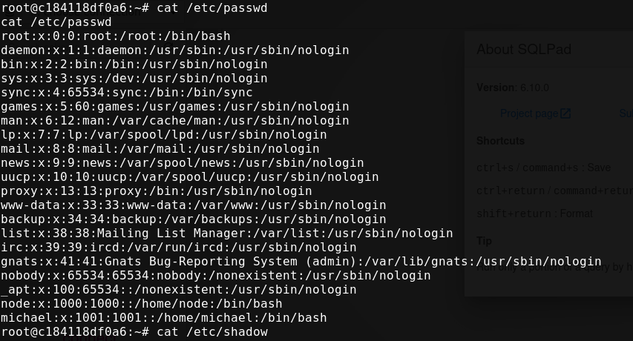
Task: Click the www-data passwd entry line
Action: click(194, 205)
